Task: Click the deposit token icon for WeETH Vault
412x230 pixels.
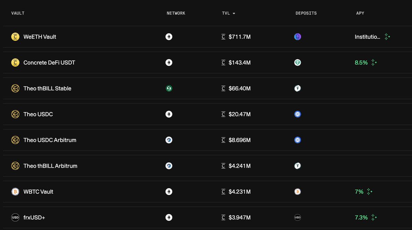Action: (x=298, y=37)
